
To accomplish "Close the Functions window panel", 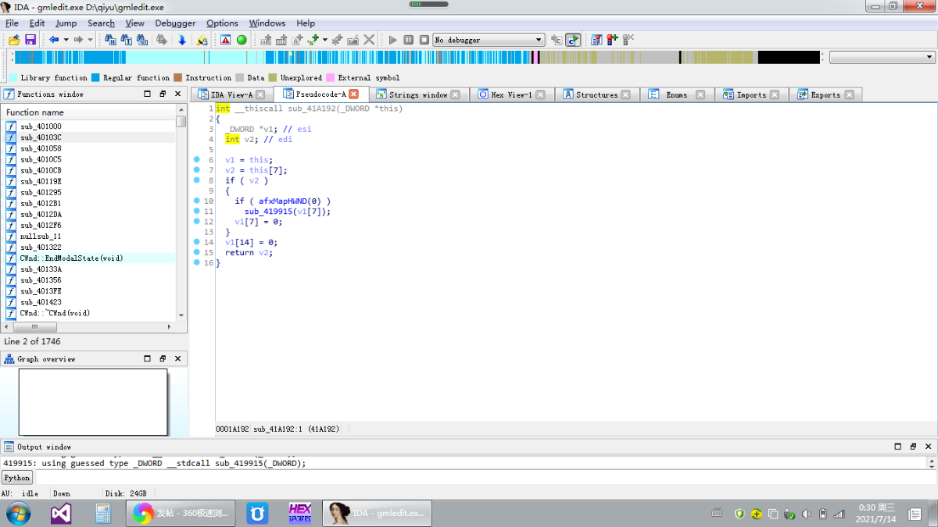I will click(x=177, y=94).
